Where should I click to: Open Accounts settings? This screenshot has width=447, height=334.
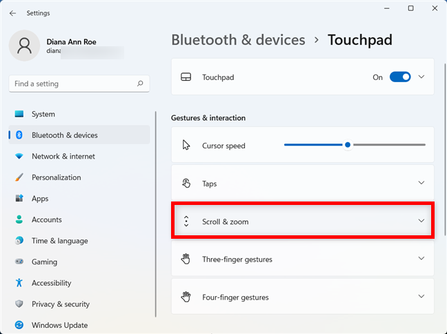(79, 219)
